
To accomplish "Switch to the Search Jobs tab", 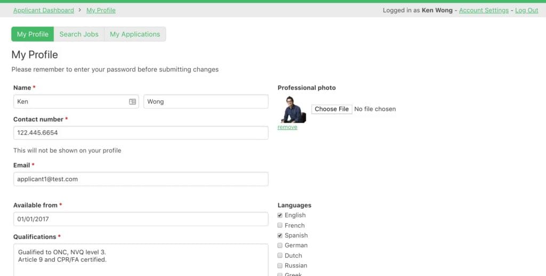I will [x=79, y=34].
